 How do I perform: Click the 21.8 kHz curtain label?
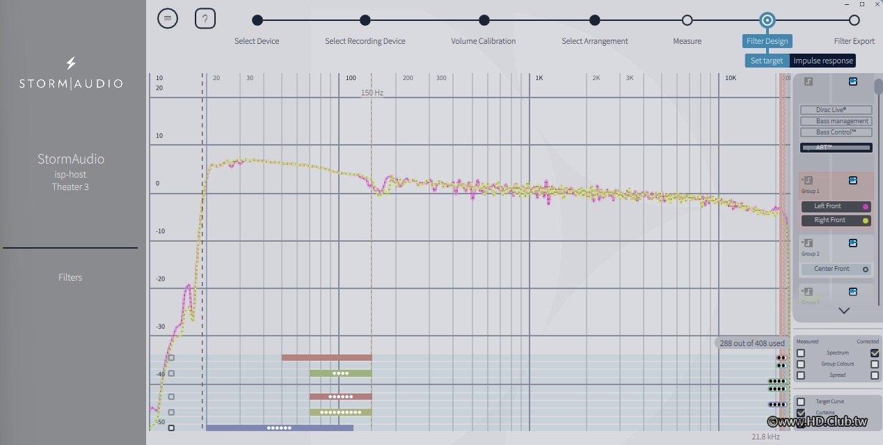[765, 437]
